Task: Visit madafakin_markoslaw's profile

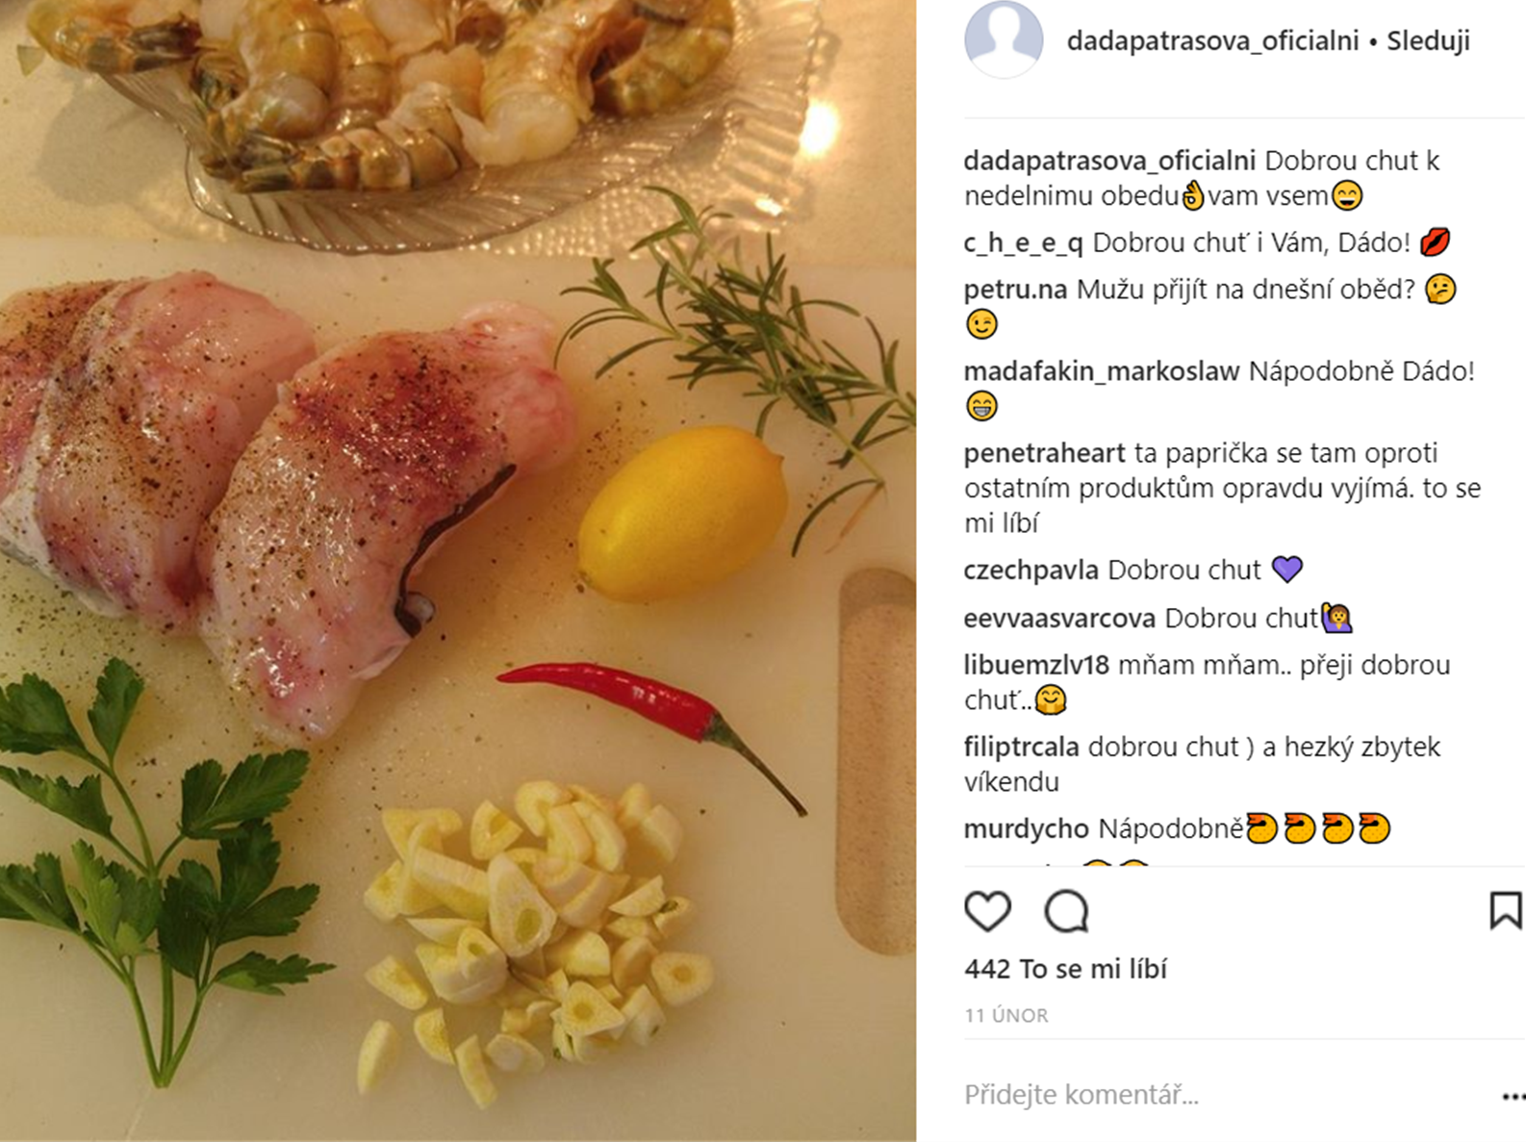Action: [x=1101, y=371]
